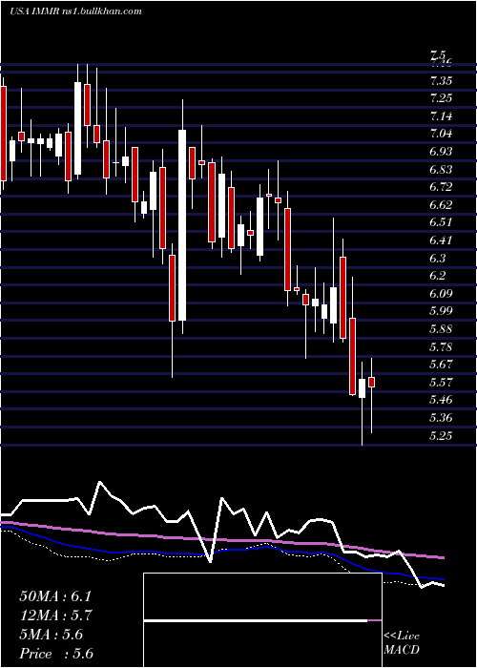
Task: Select the 7.35 price axis label
Action: point(441,80)
